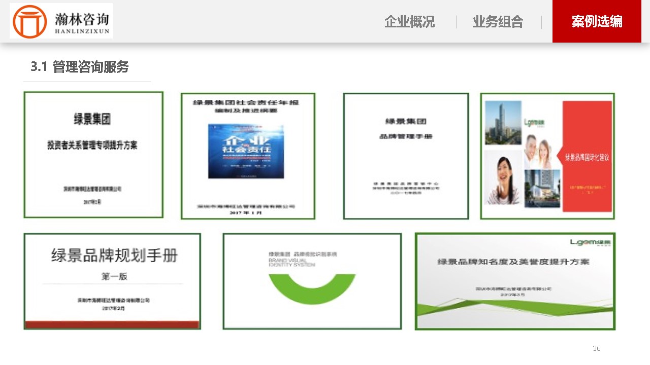
Task: Click the Hanlin Zixun circular logo icon
Action: [x=29, y=22]
